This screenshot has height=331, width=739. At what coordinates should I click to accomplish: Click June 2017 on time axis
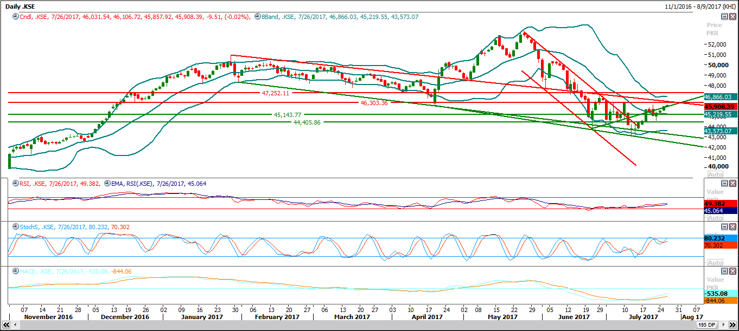coord(574,316)
